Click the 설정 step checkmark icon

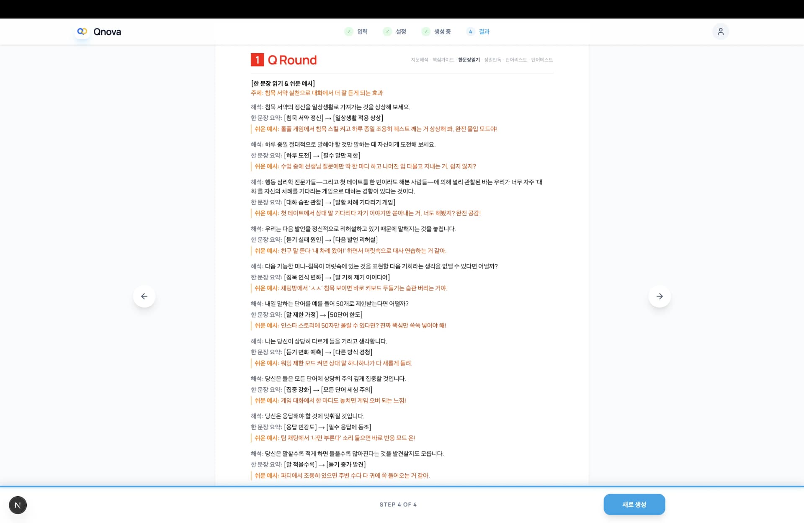tap(387, 31)
